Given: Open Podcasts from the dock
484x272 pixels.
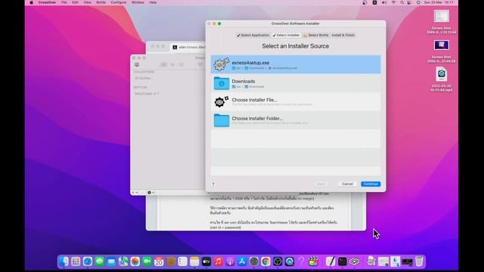Looking at the screenshot, I should [x=230, y=261].
